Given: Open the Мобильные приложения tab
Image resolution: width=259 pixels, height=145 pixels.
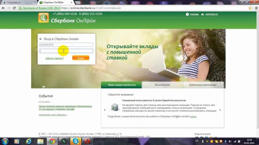Looking at the screenshot, I should 203,85.
